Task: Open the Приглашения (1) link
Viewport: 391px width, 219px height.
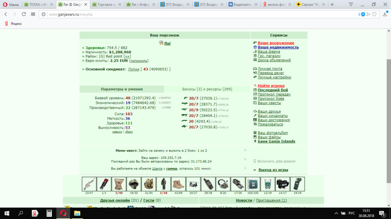Action: pos(271,201)
